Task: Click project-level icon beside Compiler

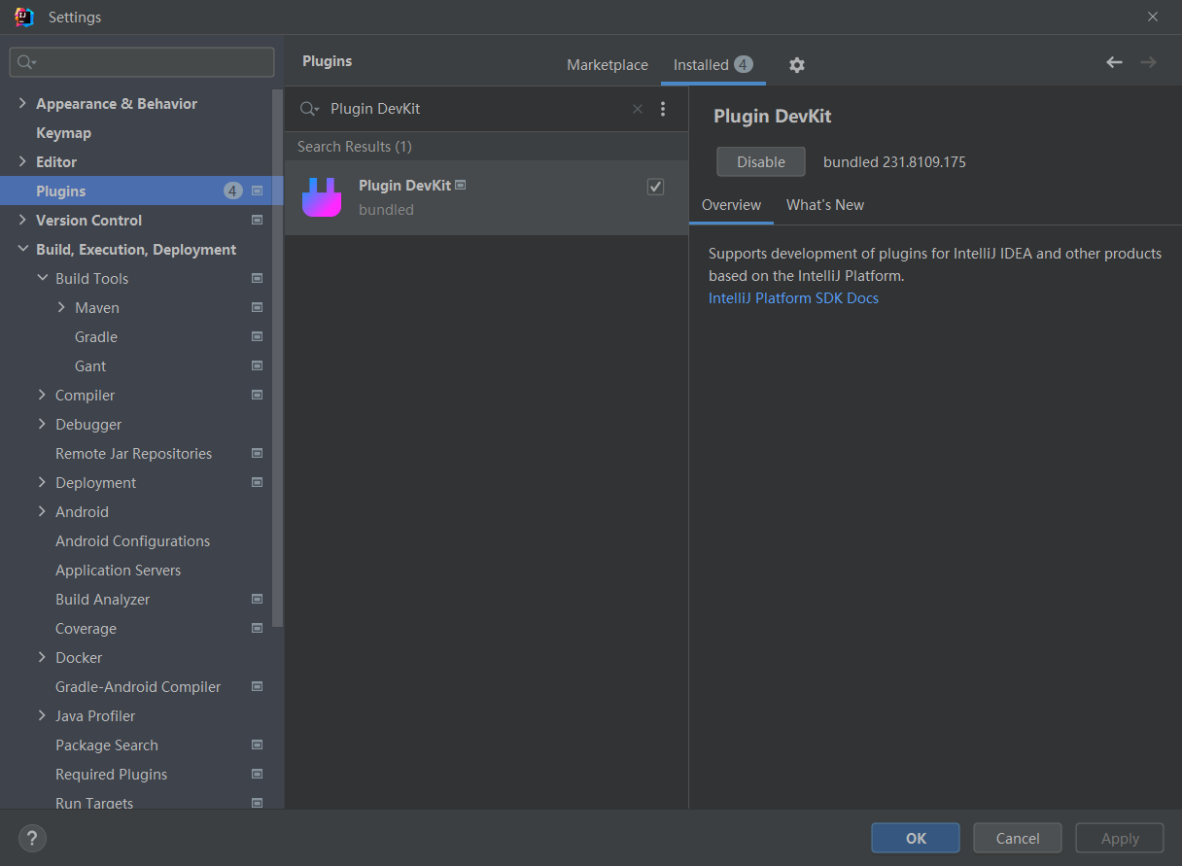Action: (258, 396)
